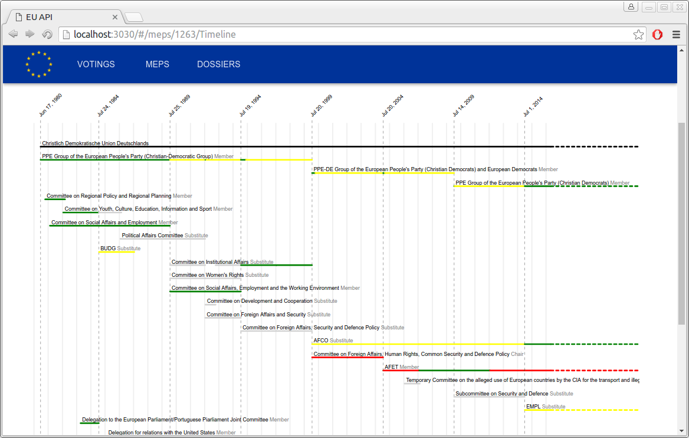
Task: Select the Jul 25, 1989 timeline marker
Action: click(179, 106)
